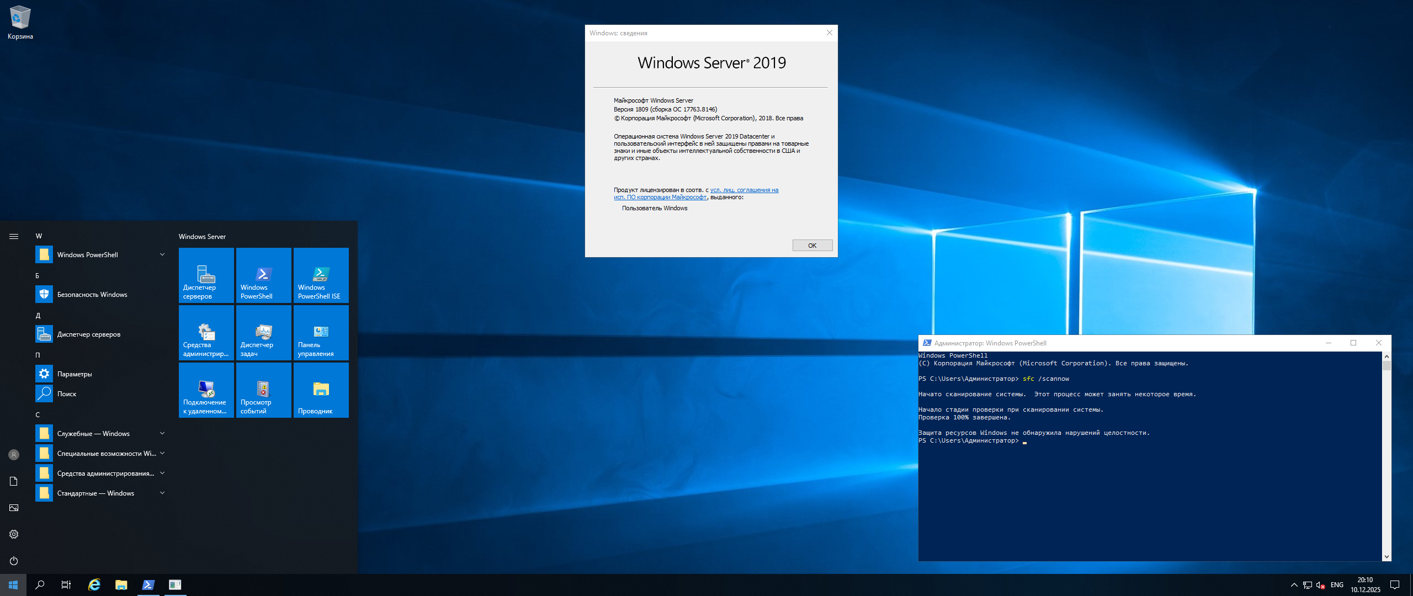
Task: Open the Event Viewer tile
Action: coord(263,390)
